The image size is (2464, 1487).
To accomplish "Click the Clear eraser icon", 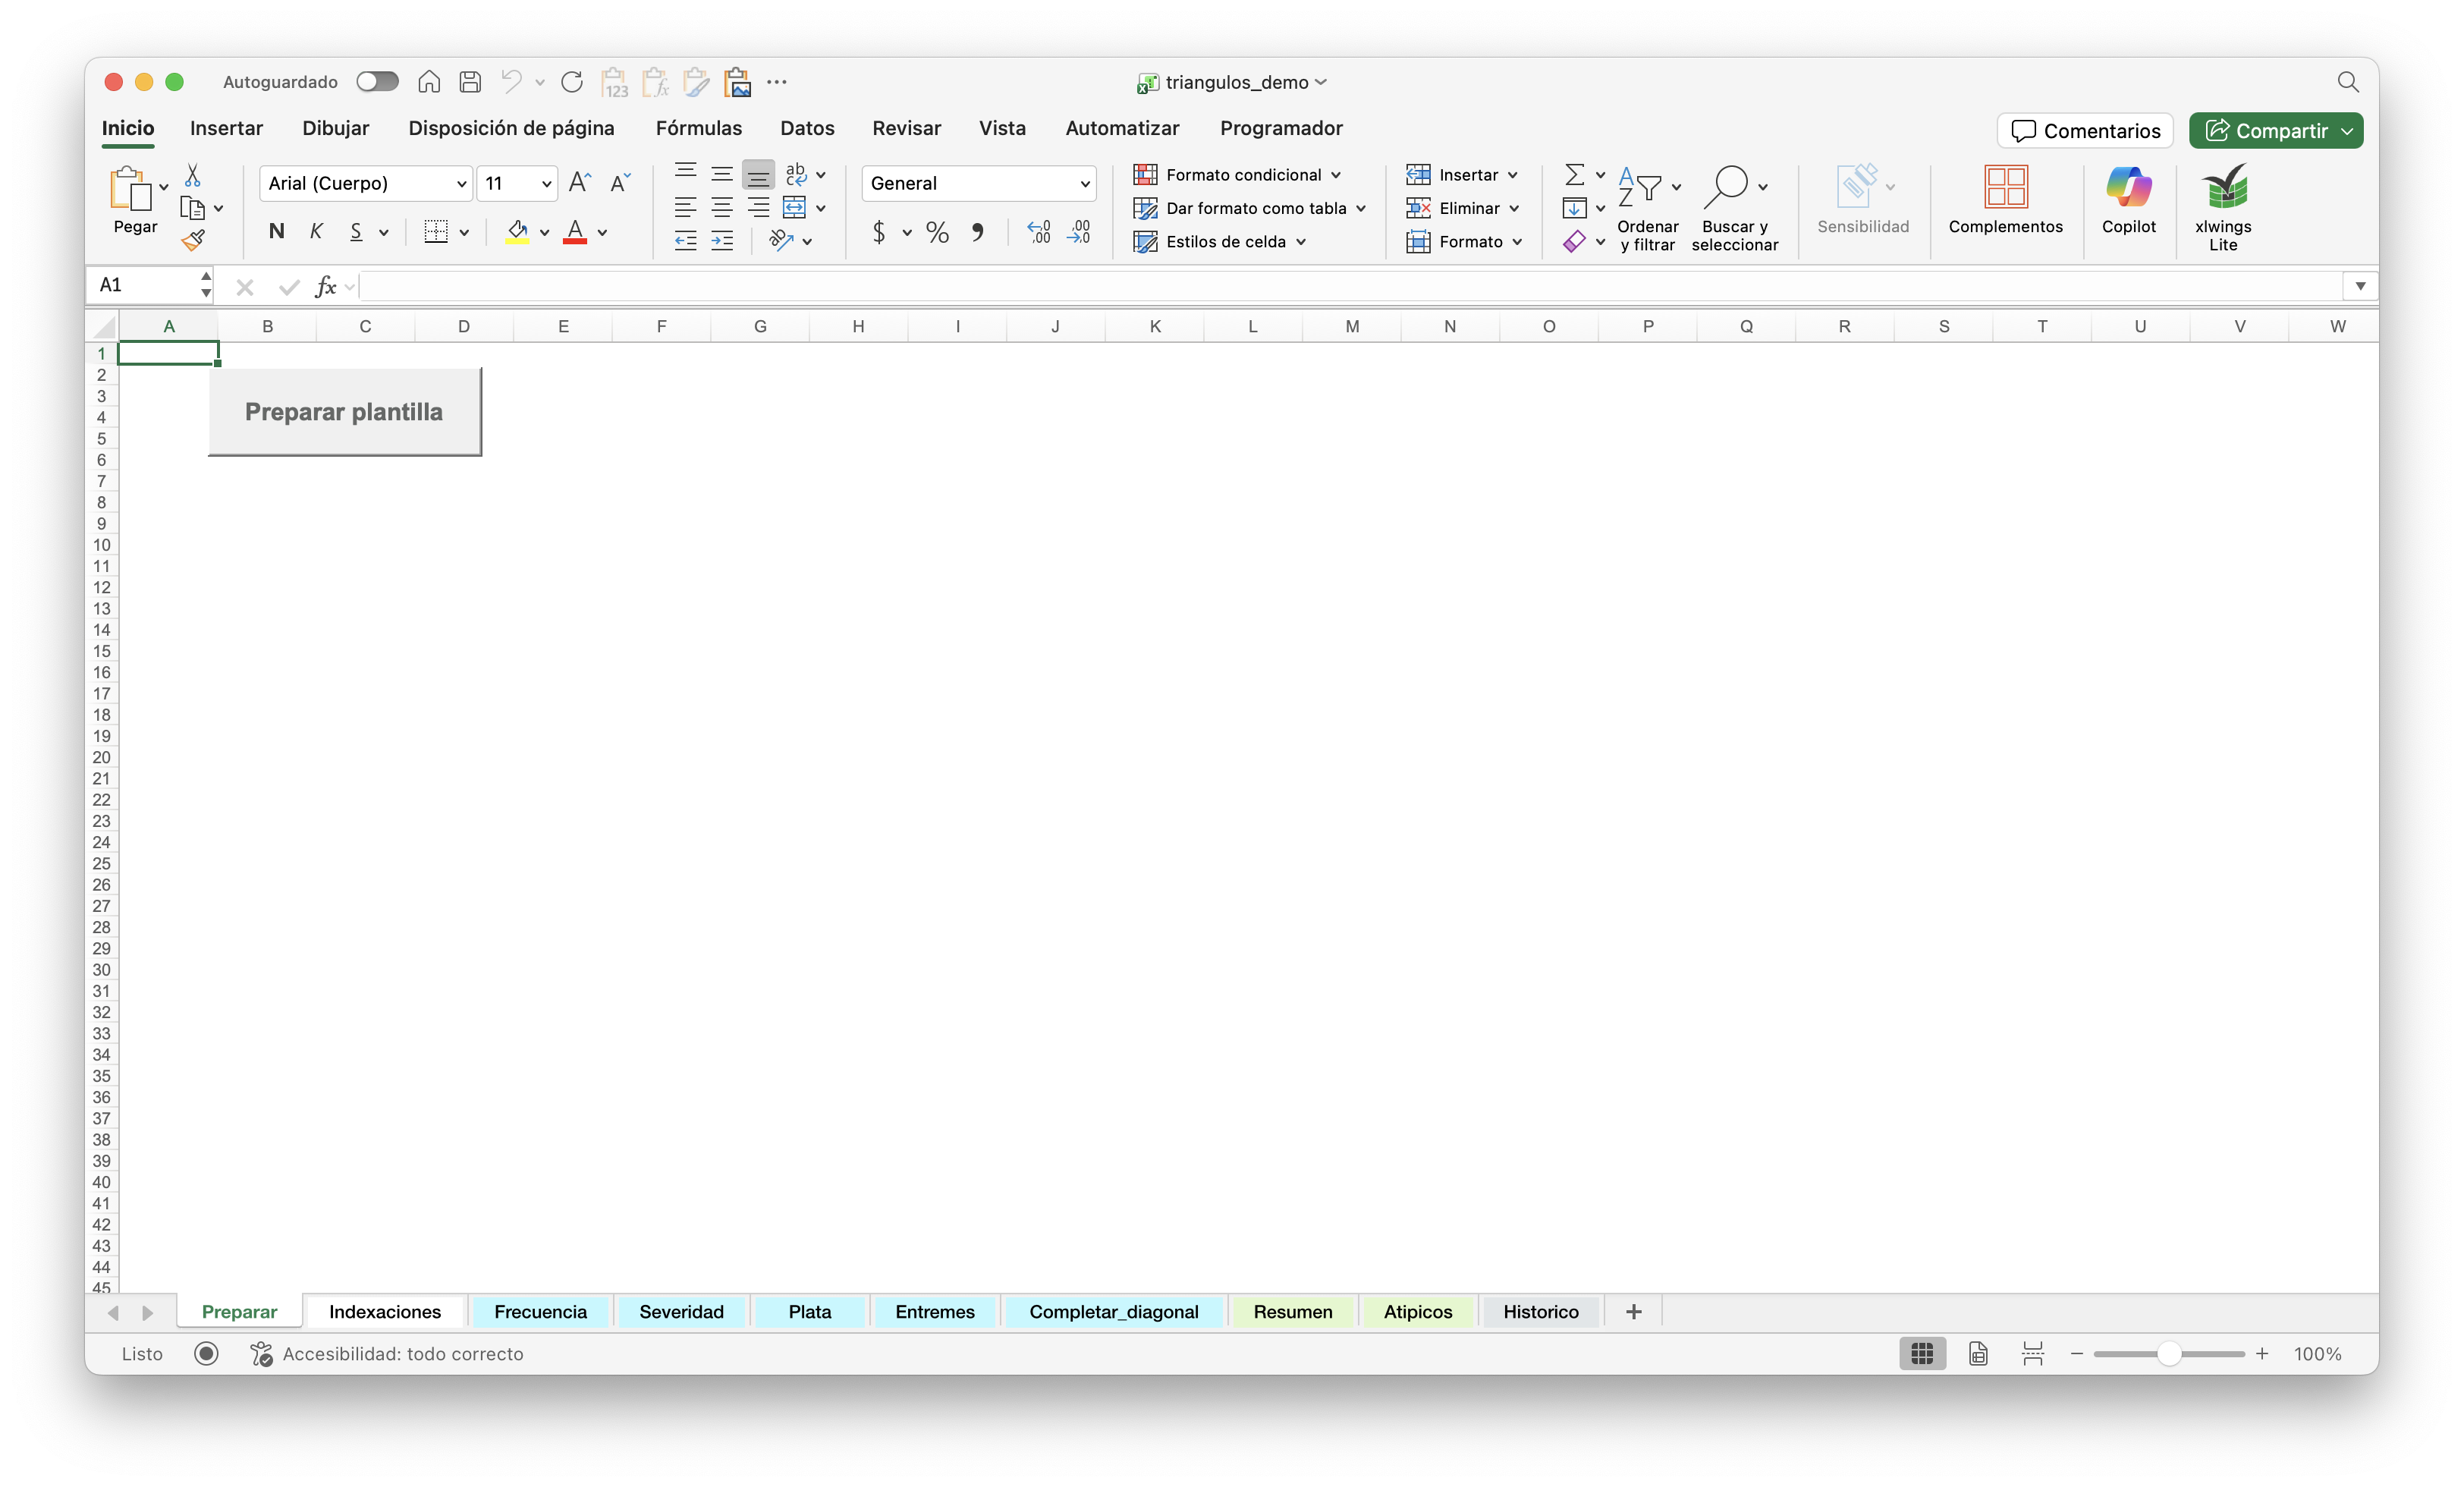I will pos(1574,241).
